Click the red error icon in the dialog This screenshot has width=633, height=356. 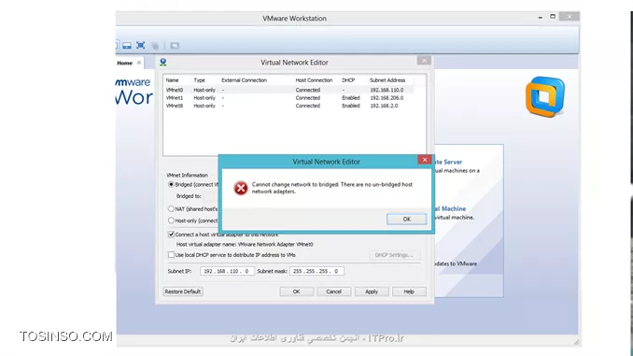(x=241, y=188)
